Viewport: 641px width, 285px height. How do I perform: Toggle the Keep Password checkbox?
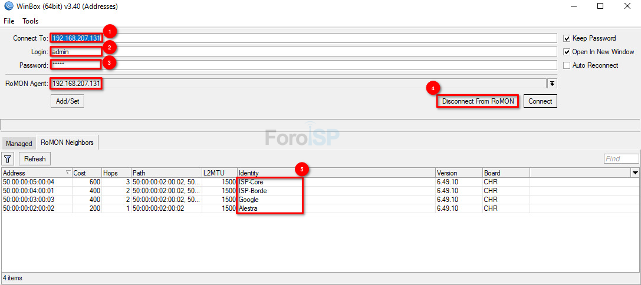[567, 38]
